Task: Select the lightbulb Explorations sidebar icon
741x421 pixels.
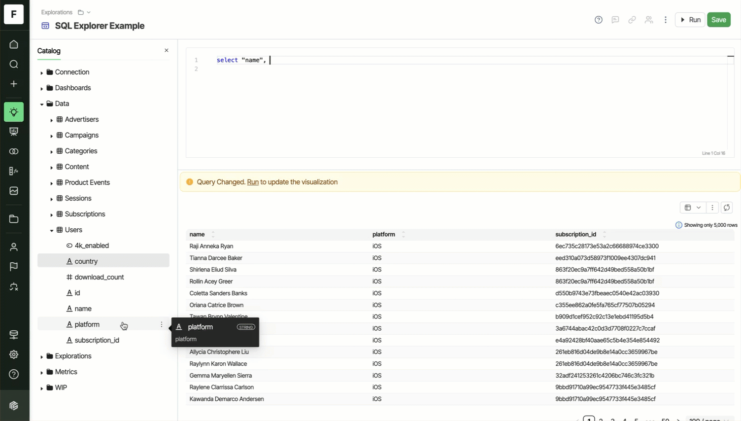Action: coord(14,112)
